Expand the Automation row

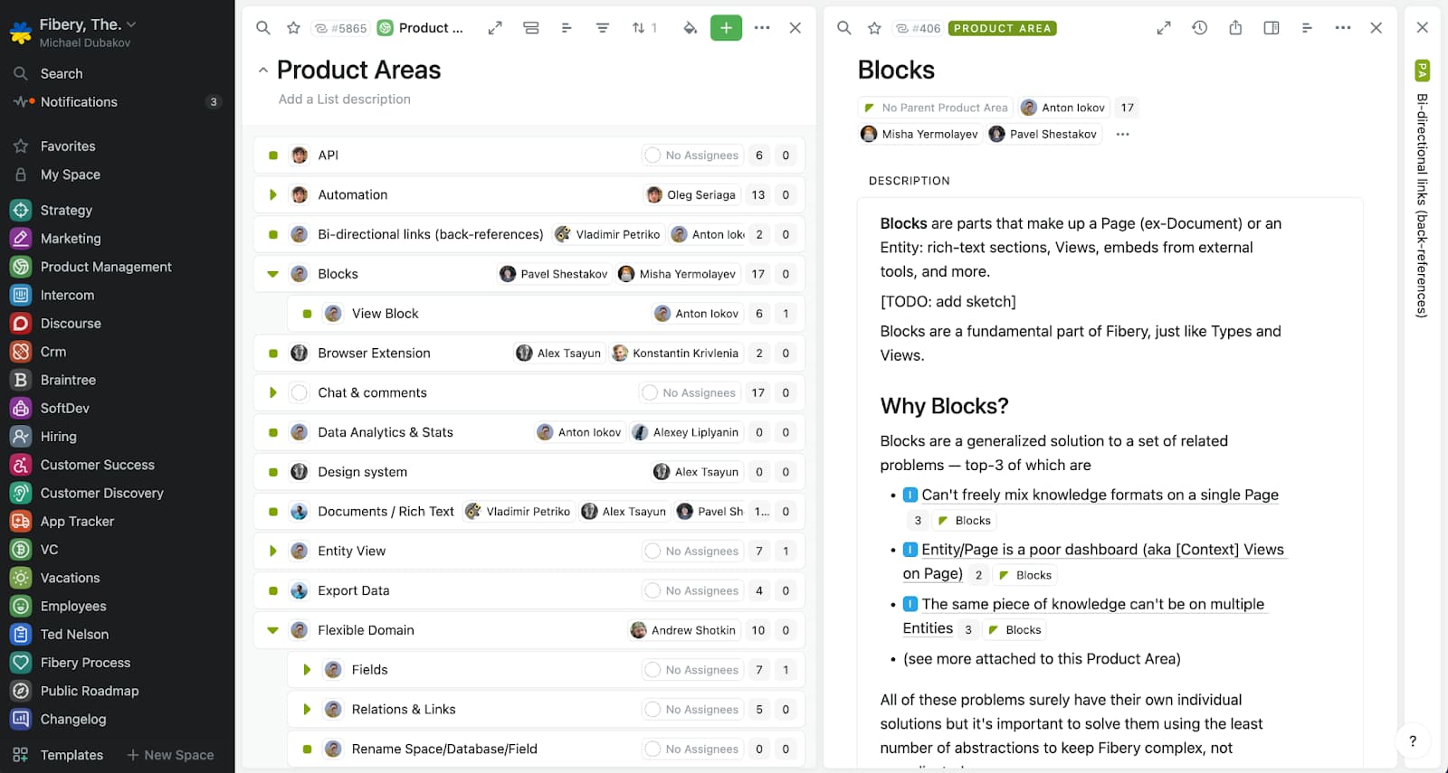[273, 194]
